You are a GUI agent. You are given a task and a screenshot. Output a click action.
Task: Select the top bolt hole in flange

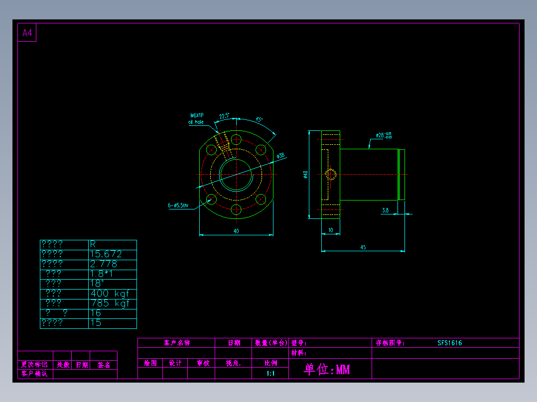coord(236,140)
